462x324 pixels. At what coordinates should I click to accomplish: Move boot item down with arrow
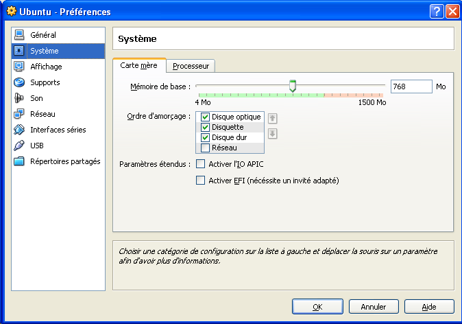click(272, 133)
